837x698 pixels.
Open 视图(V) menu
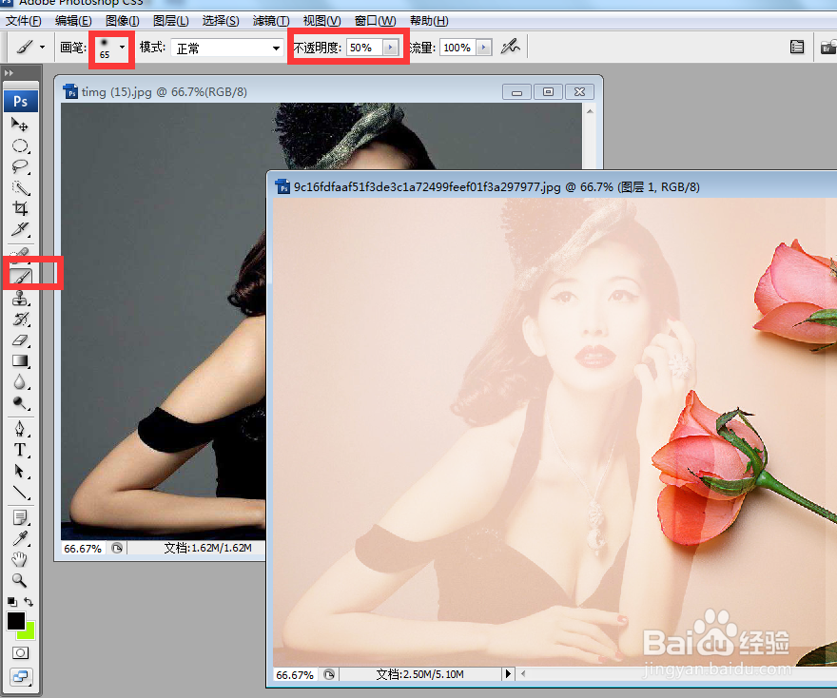pyautogui.click(x=321, y=21)
